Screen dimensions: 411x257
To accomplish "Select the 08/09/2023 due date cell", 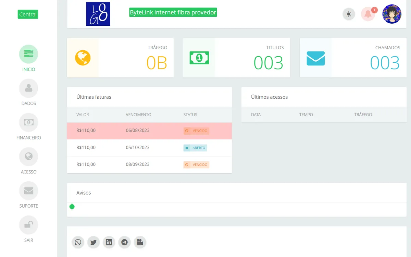I will click(138, 164).
